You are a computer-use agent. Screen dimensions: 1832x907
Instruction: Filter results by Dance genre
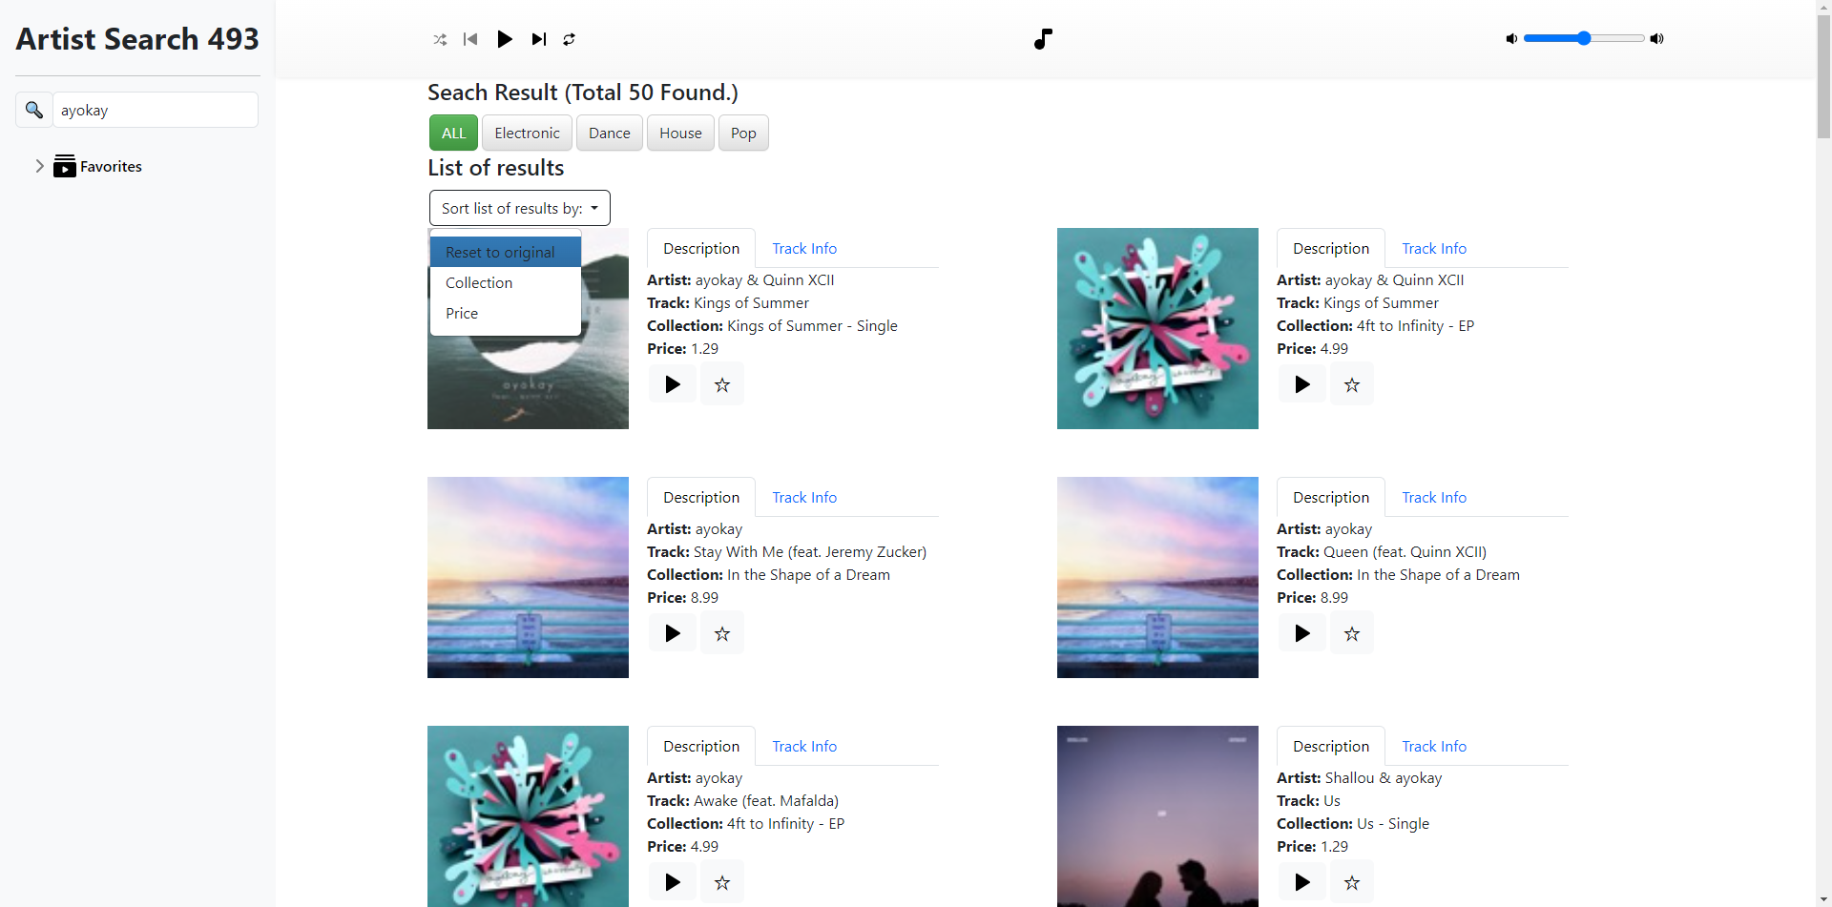pos(609,133)
